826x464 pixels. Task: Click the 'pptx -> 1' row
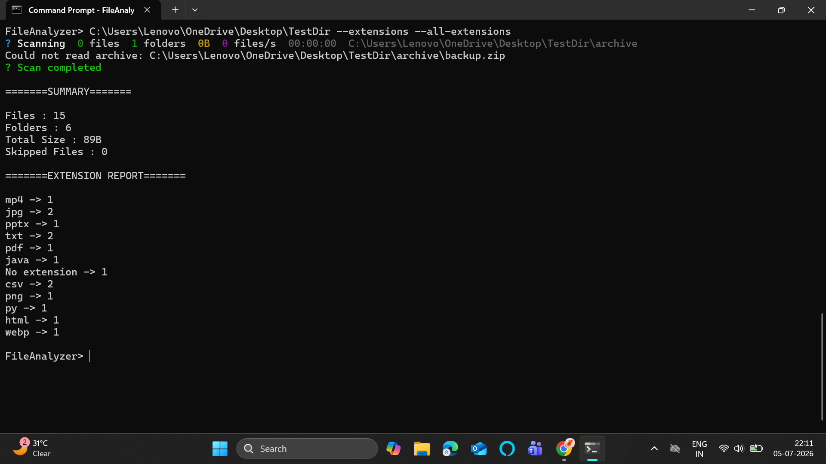pos(32,224)
